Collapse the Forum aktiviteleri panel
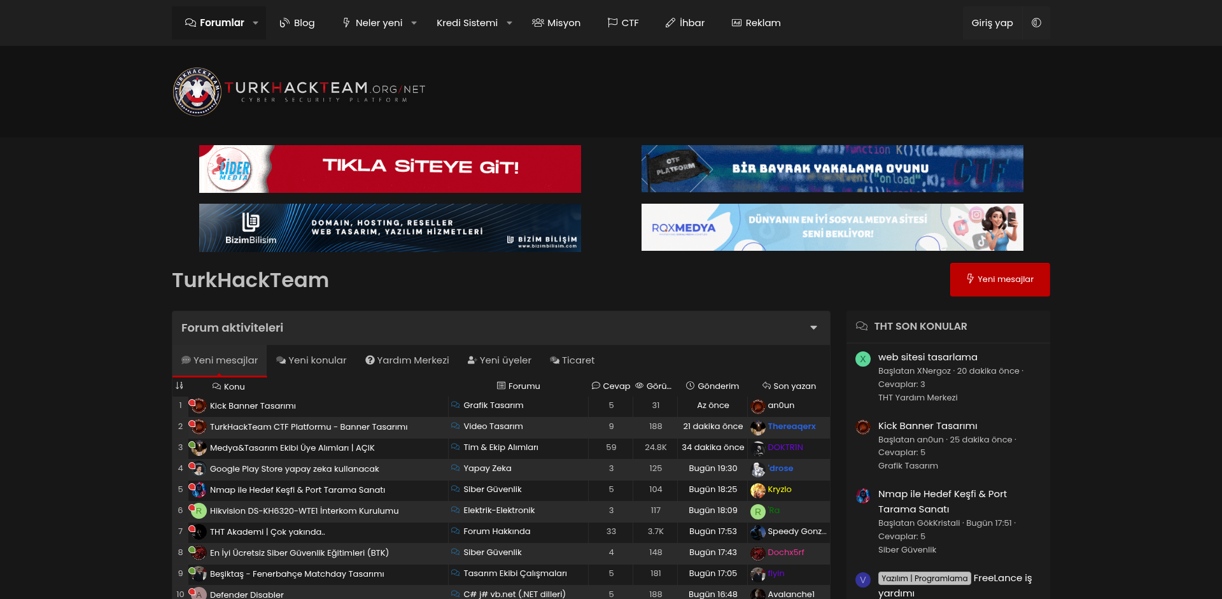1222x599 pixels. [x=813, y=328]
